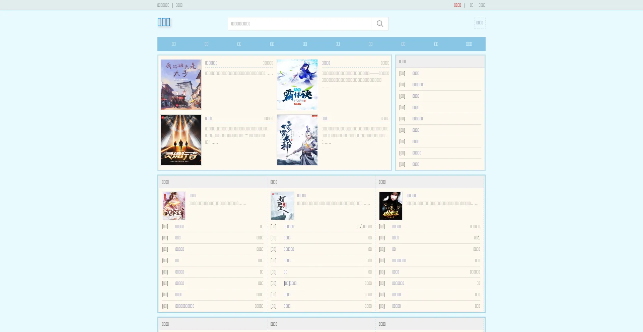This screenshot has height=332, width=643.
Task: Open the title link beside the 霸体诀 cover
Action: coord(326,63)
